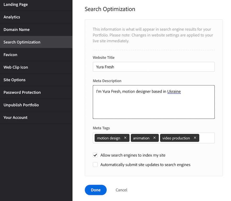The image size is (231, 201).
Task: Remove the motion design meta tag
Action: click(x=125, y=138)
